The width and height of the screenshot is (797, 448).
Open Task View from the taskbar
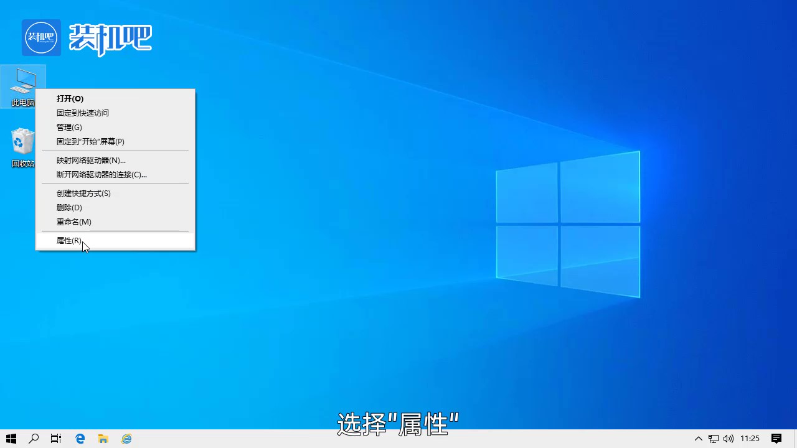point(55,439)
